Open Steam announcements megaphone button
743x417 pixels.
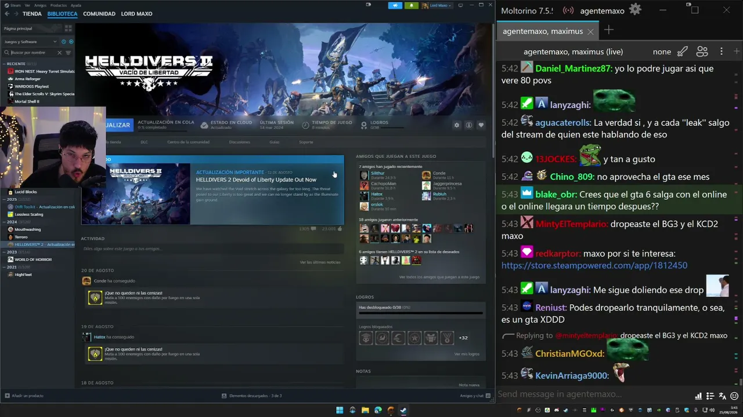click(x=396, y=5)
